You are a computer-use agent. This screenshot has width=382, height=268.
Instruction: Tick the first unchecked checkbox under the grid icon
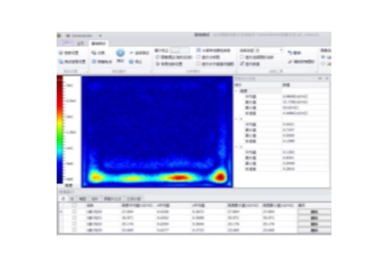point(198,57)
